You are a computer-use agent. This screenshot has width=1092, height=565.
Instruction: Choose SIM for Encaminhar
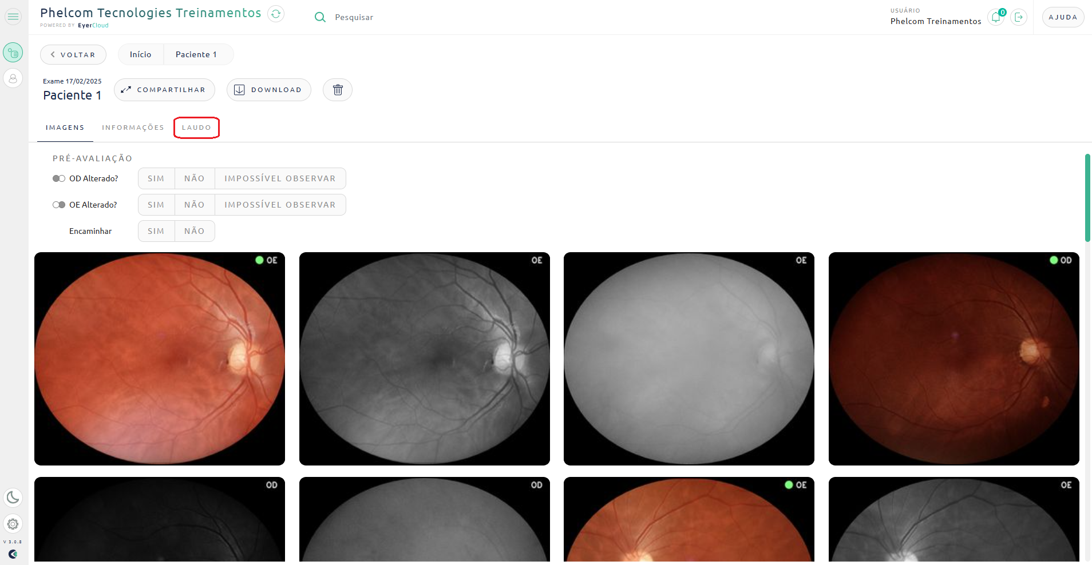coord(156,231)
